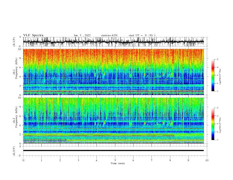Click the date 'Jan. 3, 2022'
233x180 pixels.
tap(82, 35)
